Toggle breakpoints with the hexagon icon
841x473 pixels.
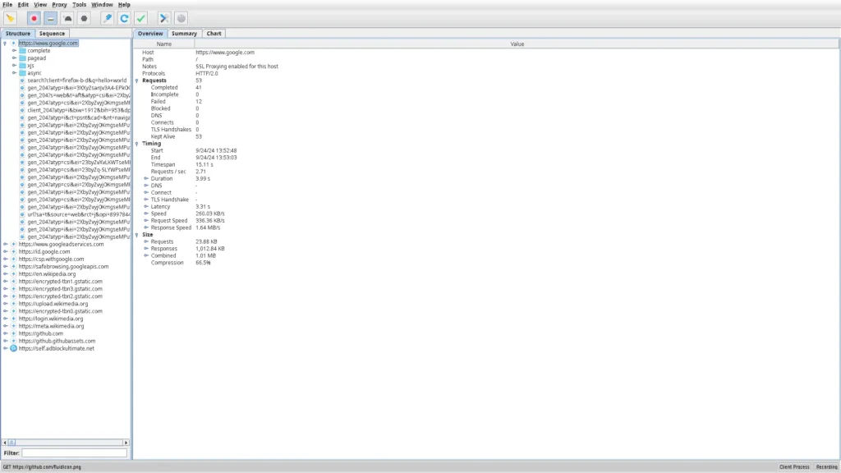pyautogui.click(x=85, y=18)
